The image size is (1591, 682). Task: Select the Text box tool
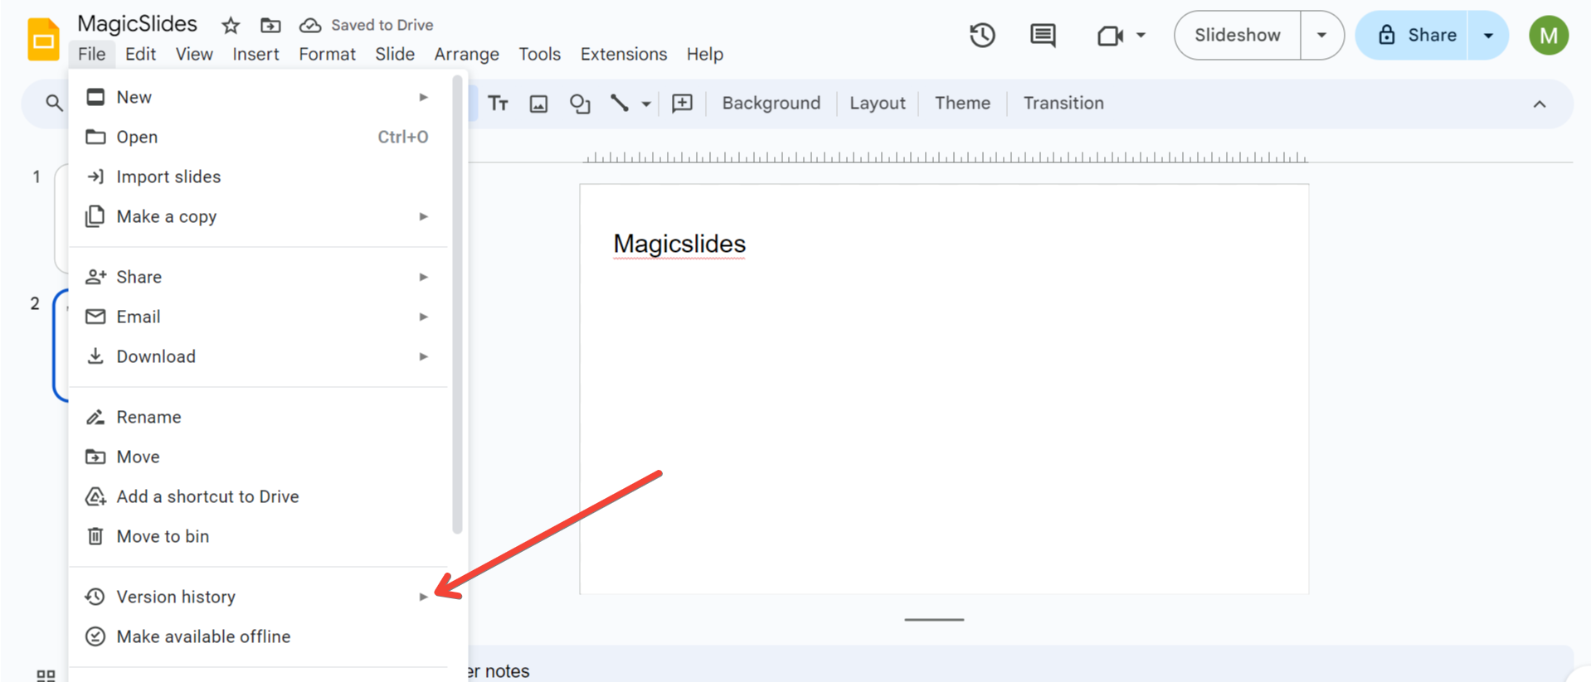click(498, 103)
